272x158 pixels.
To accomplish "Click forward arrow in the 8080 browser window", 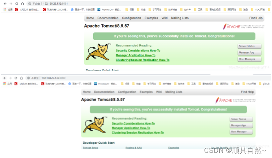I will (x=10, y=78).
